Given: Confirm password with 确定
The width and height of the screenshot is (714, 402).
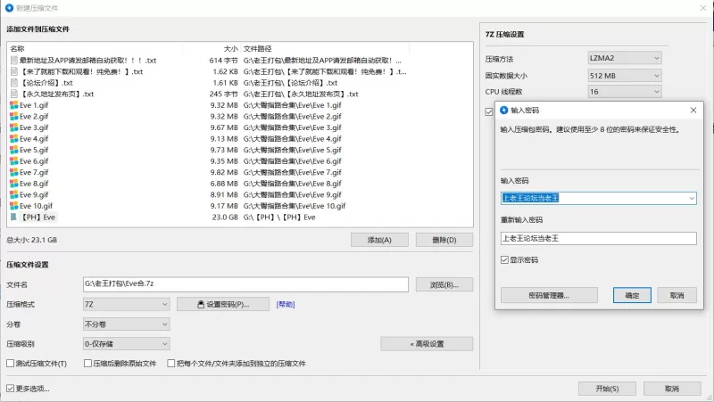Looking at the screenshot, I should pos(632,295).
